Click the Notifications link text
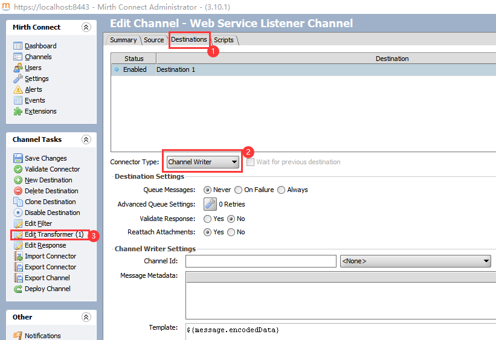This screenshot has width=496, height=340. [43, 336]
